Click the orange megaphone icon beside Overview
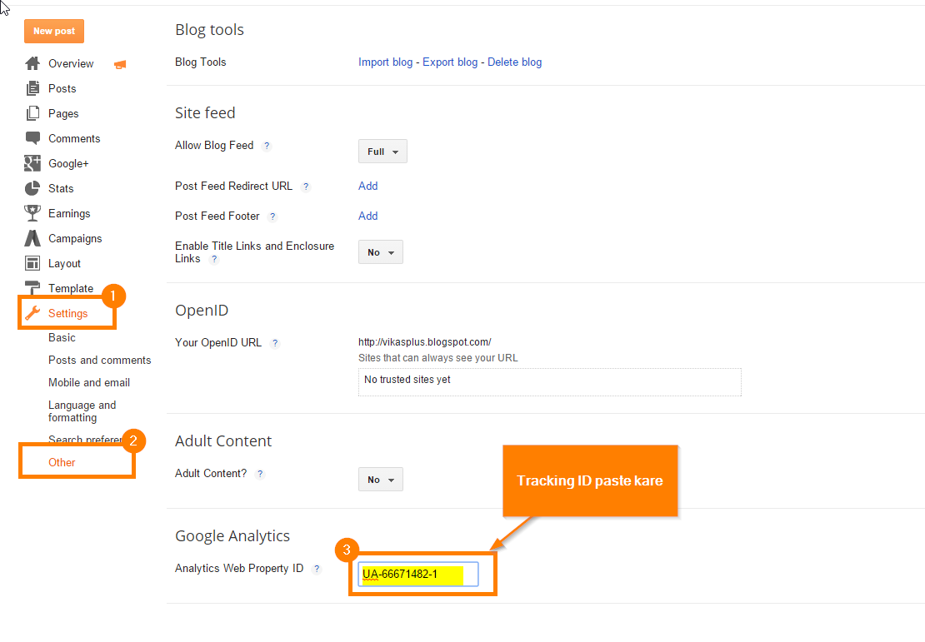This screenshot has height=642, width=925. point(120,64)
